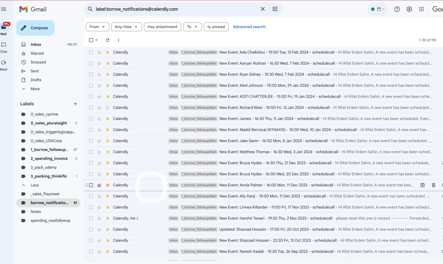This screenshot has width=443, height=264.
Task: Switch to Chat in the side rail
Action: [3, 48]
